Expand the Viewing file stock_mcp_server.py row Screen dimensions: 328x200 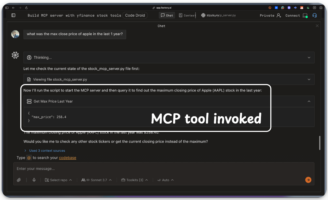click(x=169, y=79)
